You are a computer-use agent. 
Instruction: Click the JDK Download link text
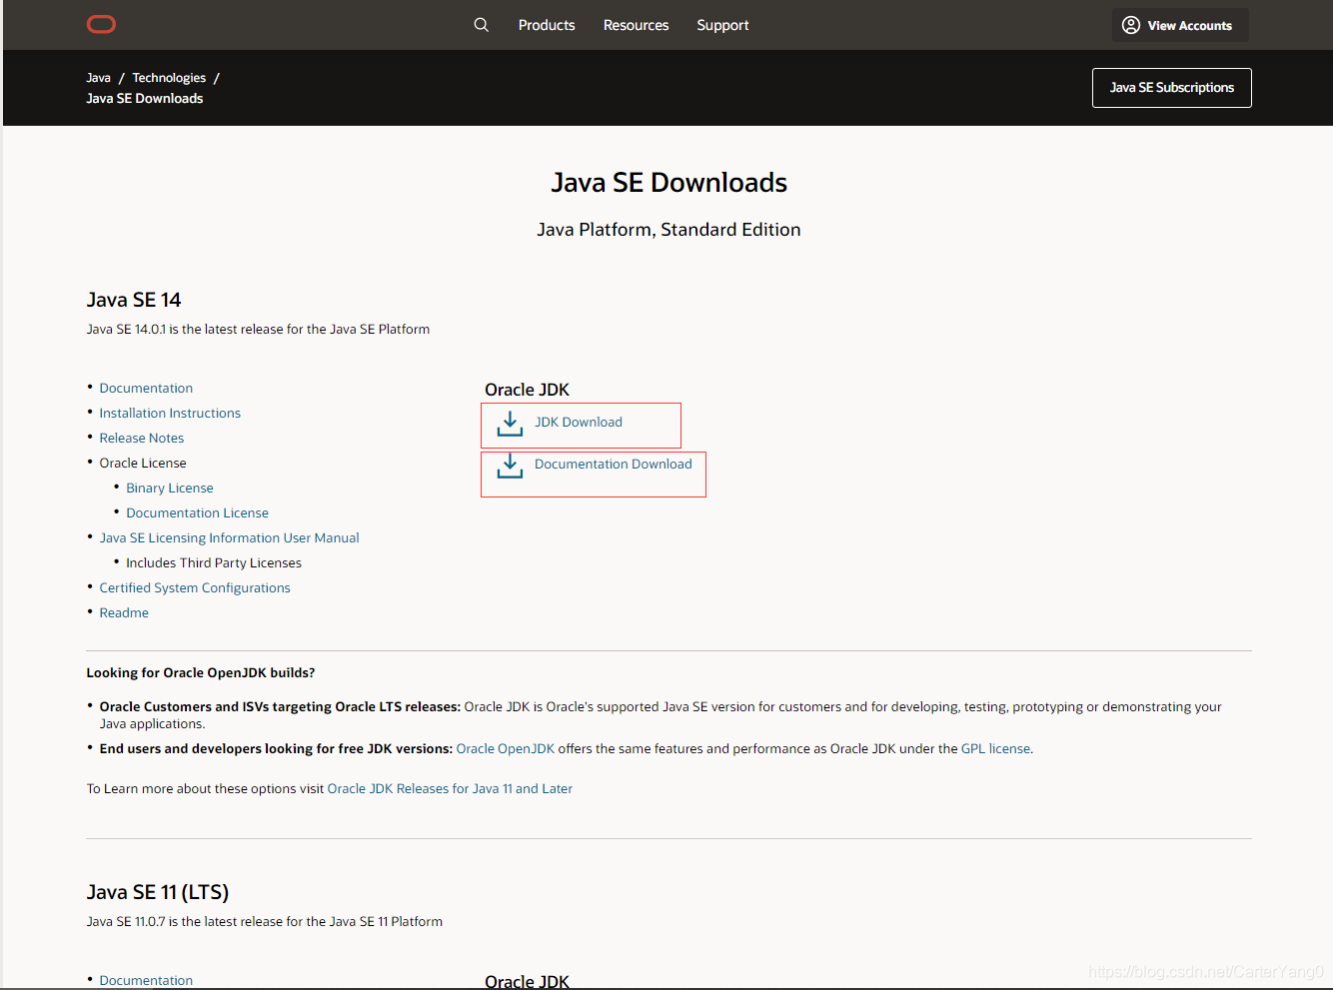point(579,422)
